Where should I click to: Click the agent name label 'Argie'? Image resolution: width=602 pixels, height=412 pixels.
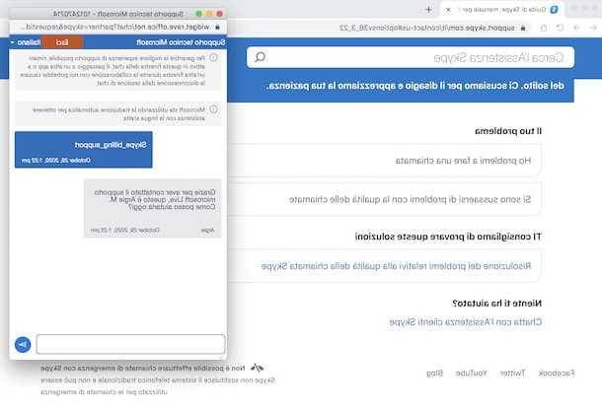click(207, 231)
